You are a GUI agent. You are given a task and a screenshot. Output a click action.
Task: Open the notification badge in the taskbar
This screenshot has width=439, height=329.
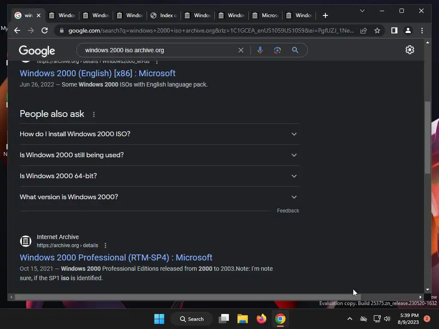point(427,319)
